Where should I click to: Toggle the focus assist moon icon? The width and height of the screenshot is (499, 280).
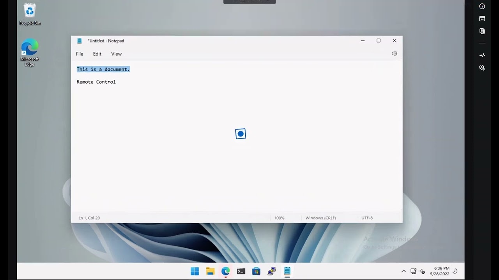coord(455,271)
